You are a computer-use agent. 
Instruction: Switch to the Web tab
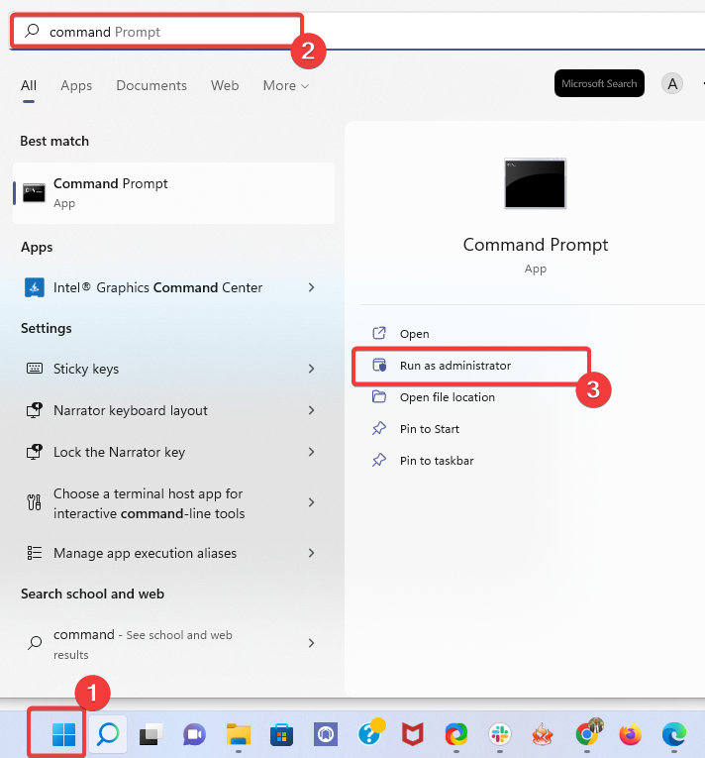click(225, 85)
